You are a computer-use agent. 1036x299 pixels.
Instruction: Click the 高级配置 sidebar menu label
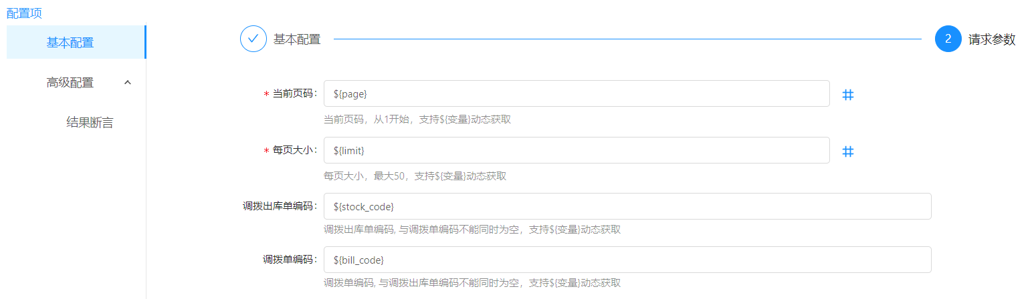[x=70, y=83]
